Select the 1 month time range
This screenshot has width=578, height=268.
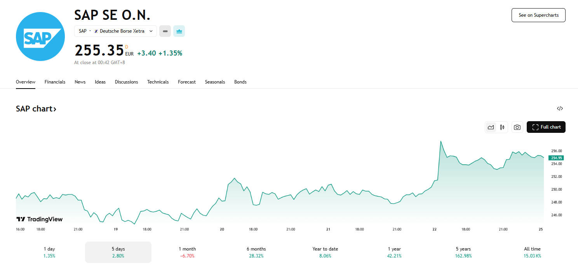[187, 252]
